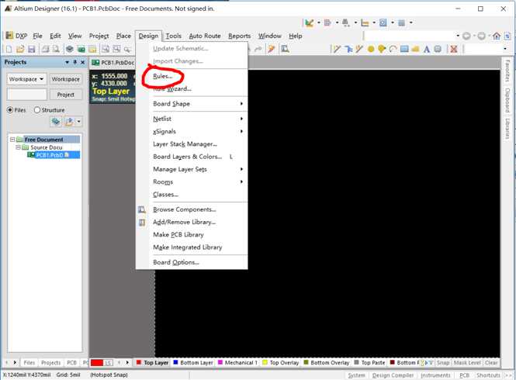Click the System status bar button
Screen dimensions: 516x380
point(356,375)
